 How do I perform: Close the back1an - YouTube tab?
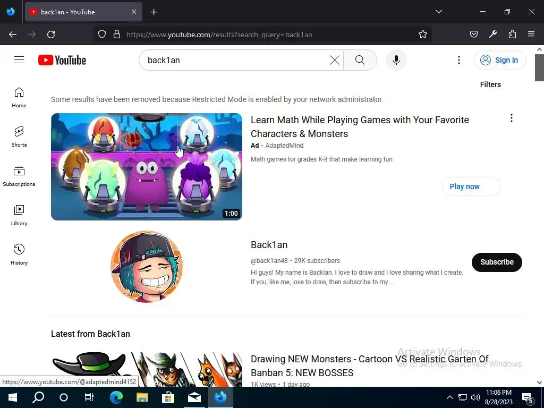pyautogui.click(x=134, y=12)
